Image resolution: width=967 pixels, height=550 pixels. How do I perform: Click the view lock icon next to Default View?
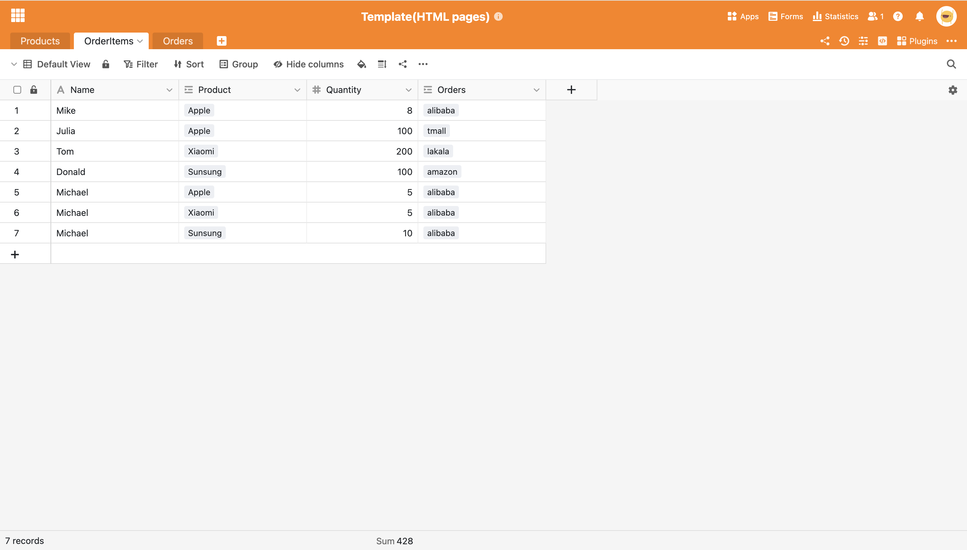click(106, 64)
